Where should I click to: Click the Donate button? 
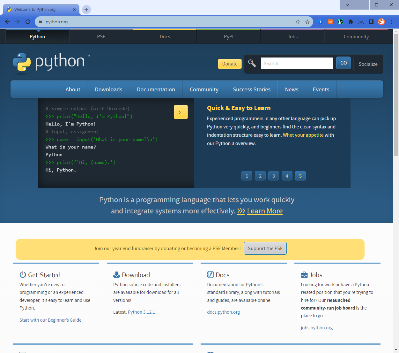(x=230, y=64)
